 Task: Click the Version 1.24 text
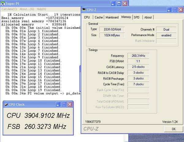pos(170,122)
